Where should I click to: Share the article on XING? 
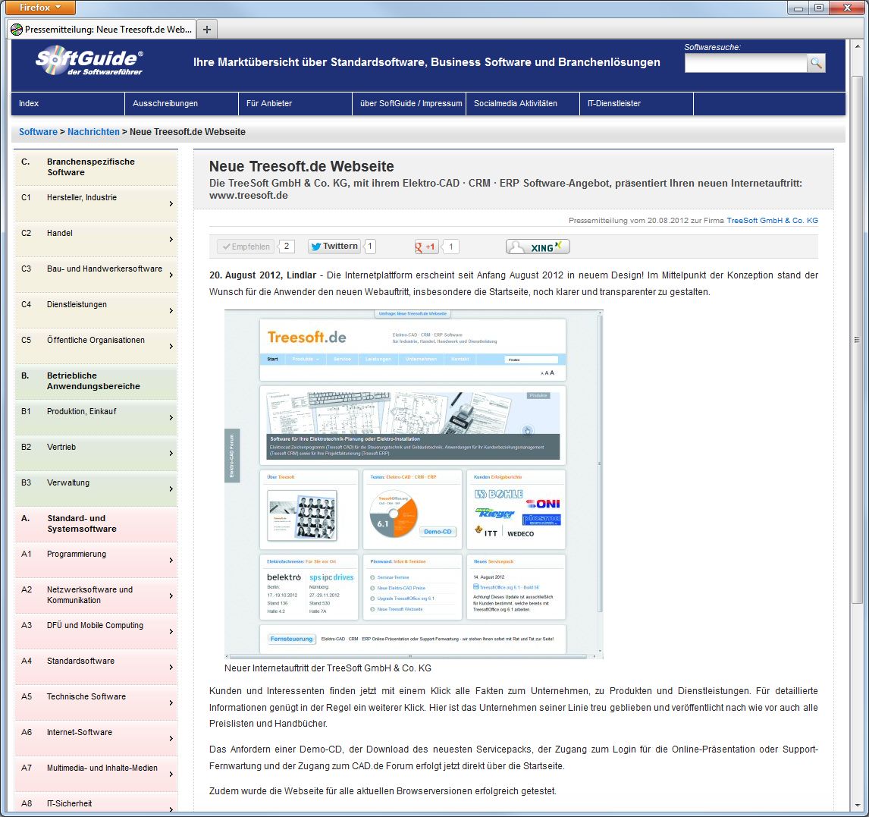538,247
